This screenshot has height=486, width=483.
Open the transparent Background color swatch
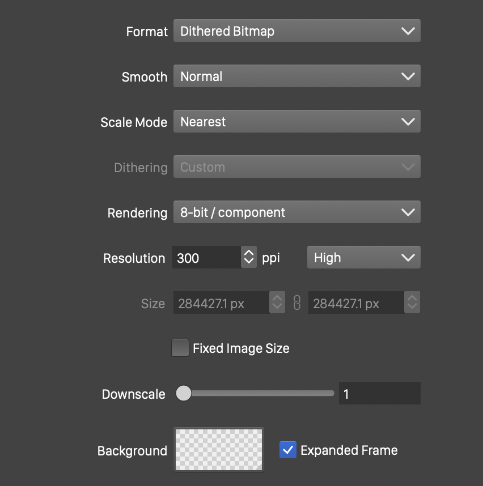[x=219, y=450]
